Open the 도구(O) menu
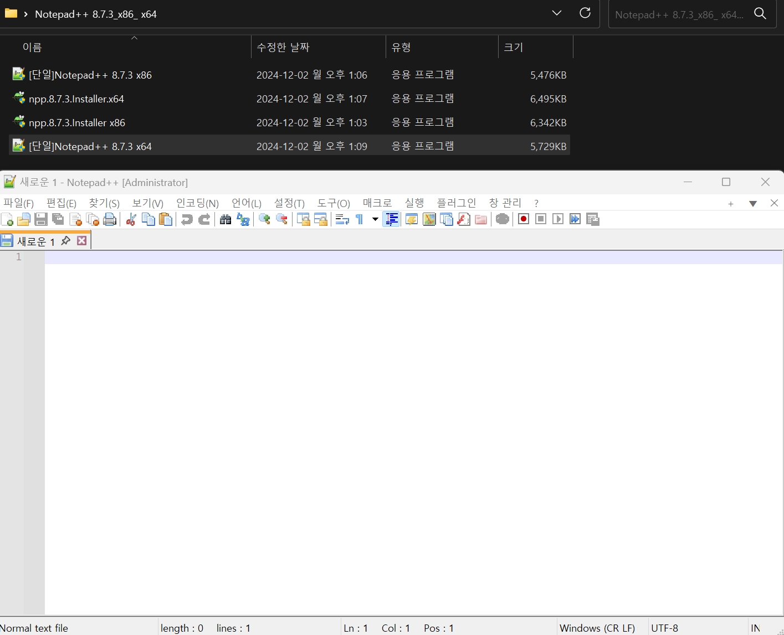This screenshot has height=635, width=784. (x=334, y=203)
